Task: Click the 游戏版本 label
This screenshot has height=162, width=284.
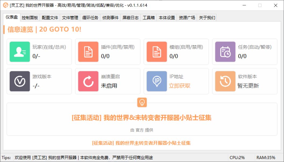Action: click(42, 77)
